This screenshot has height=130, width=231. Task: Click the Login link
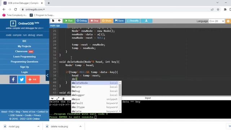point(25,72)
